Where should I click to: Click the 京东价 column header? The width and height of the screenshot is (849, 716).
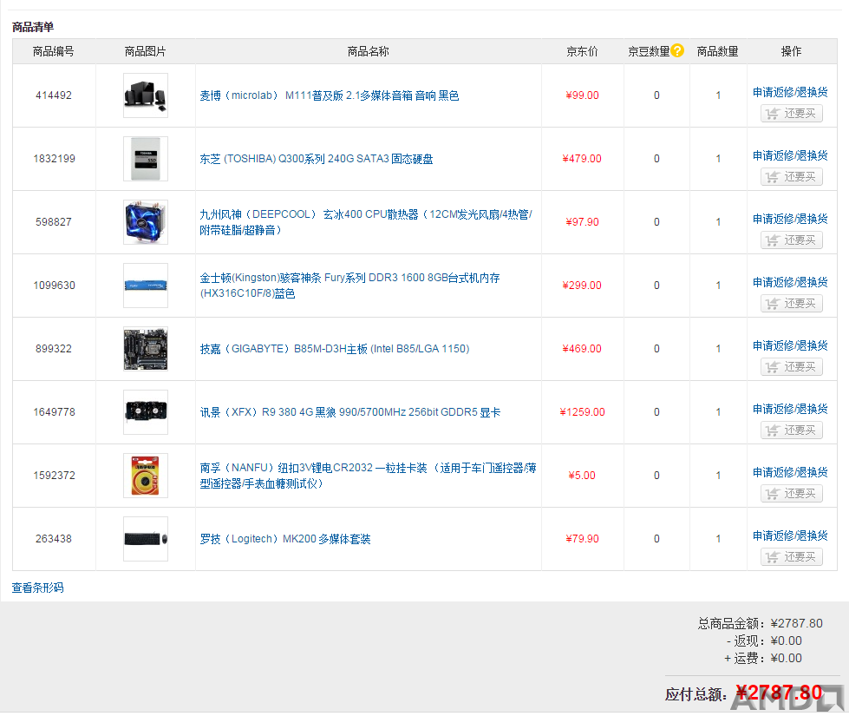coord(582,51)
